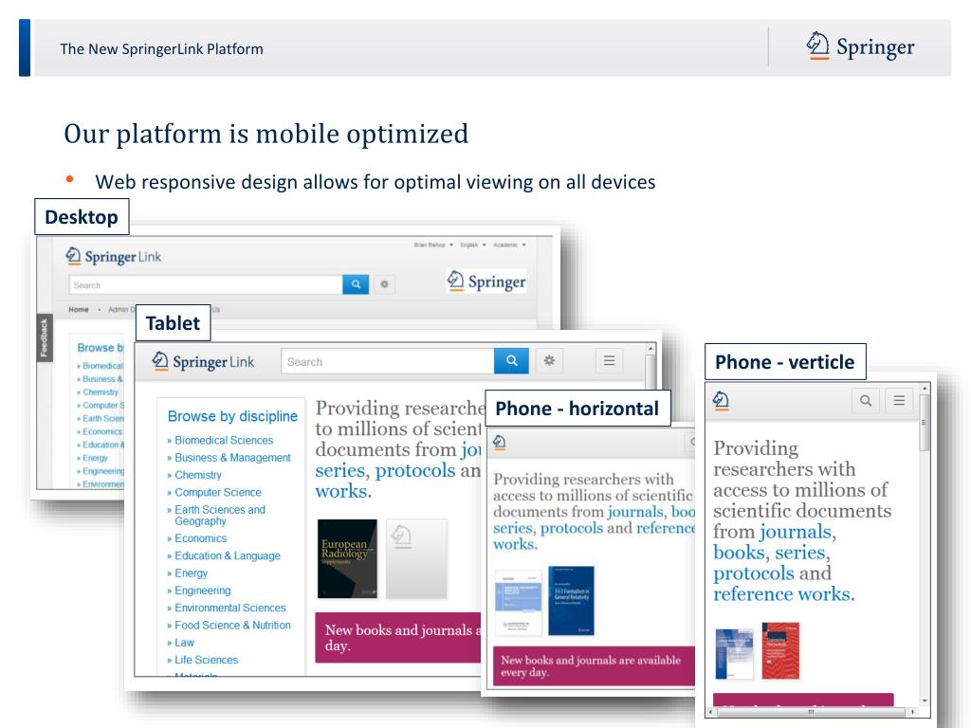Select Home in the Desktop navigation bar

click(x=79, y=310)
